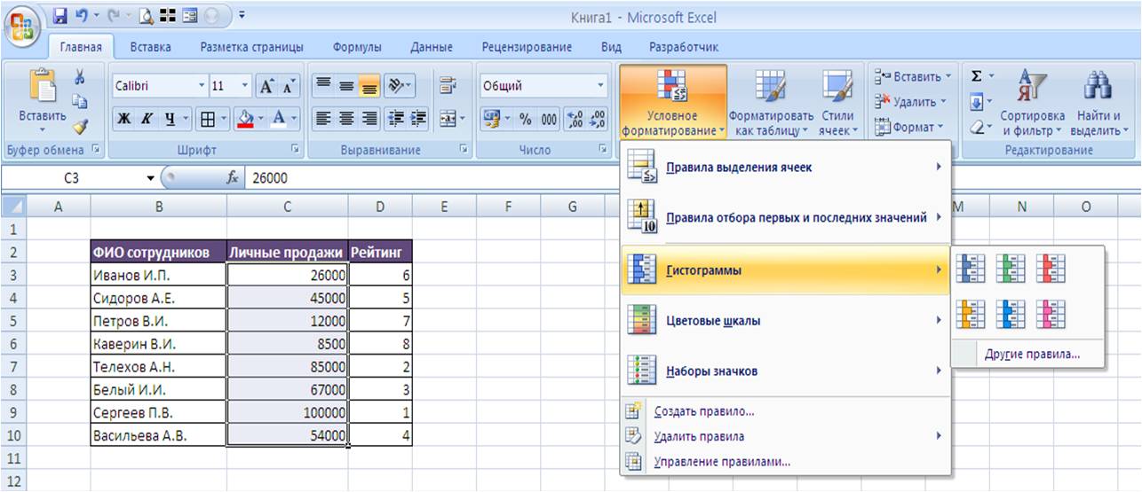Image resolution: width=1142 pixels, height=492 pixels.
Task: Click Другие правила... in the histogram submenu
Action: (x=1032, y=355)
